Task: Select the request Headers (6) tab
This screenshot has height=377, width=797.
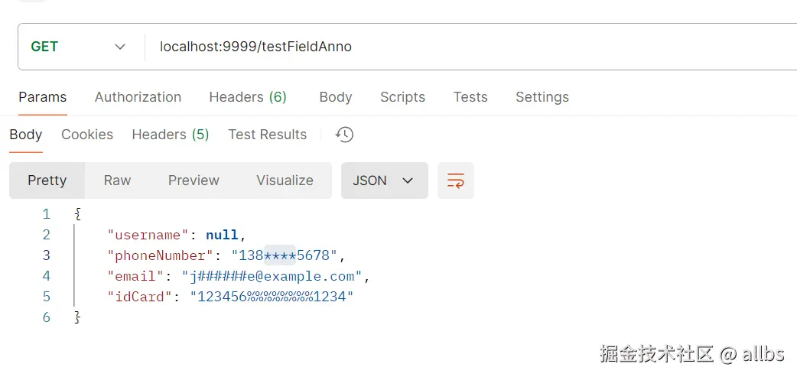Action: pos(248,97)
